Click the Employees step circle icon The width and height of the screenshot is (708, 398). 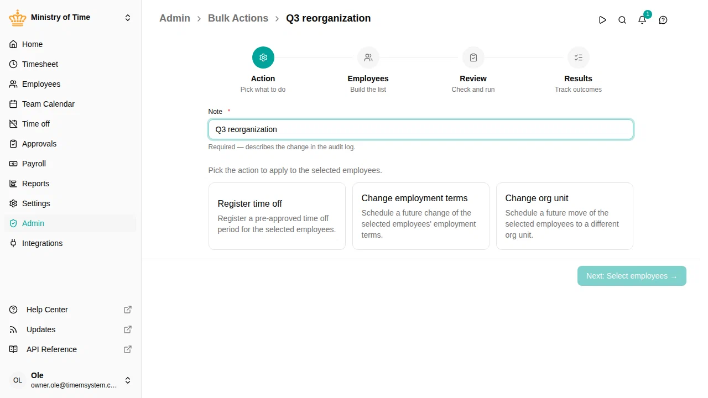[x=368, y=57]
